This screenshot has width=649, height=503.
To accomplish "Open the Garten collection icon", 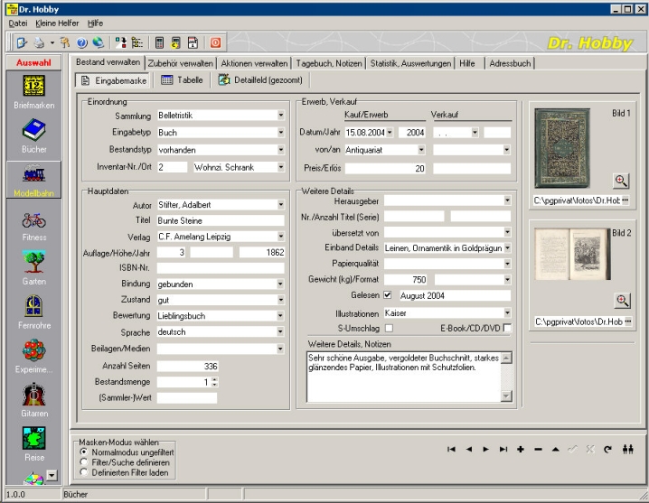I will coord(35,262).
